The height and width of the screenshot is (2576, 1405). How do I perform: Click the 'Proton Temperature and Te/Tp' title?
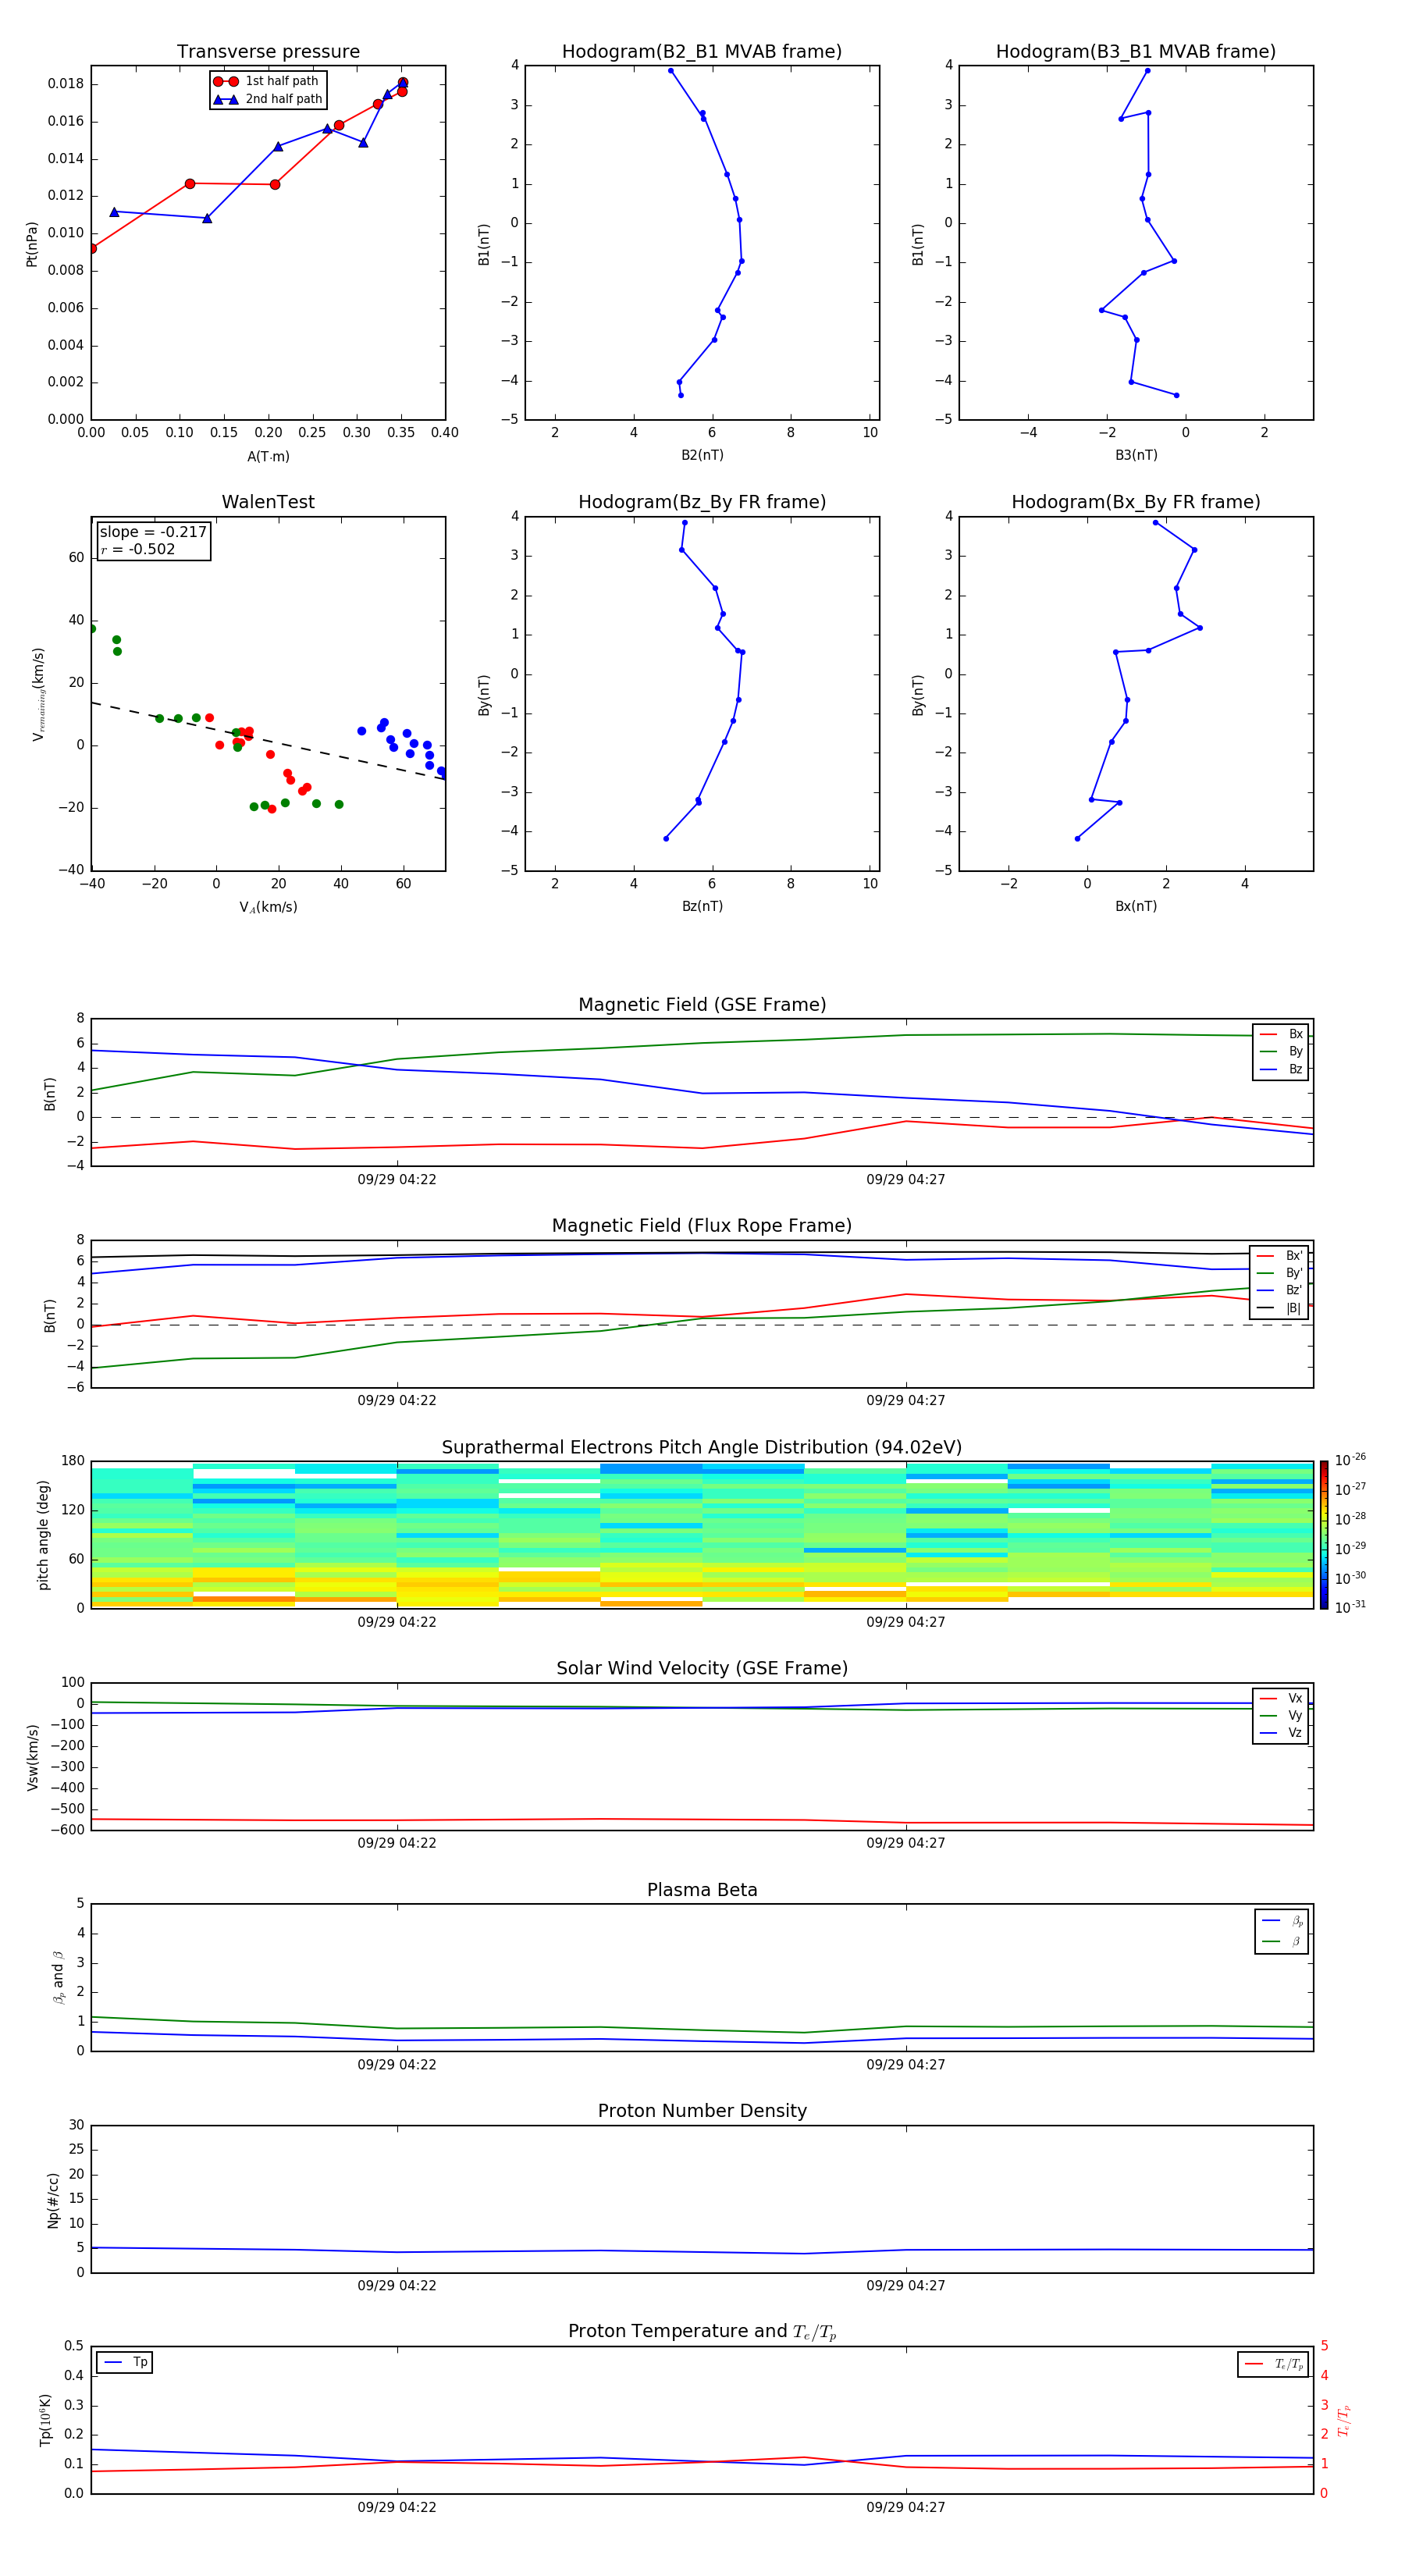point(702,2332)
